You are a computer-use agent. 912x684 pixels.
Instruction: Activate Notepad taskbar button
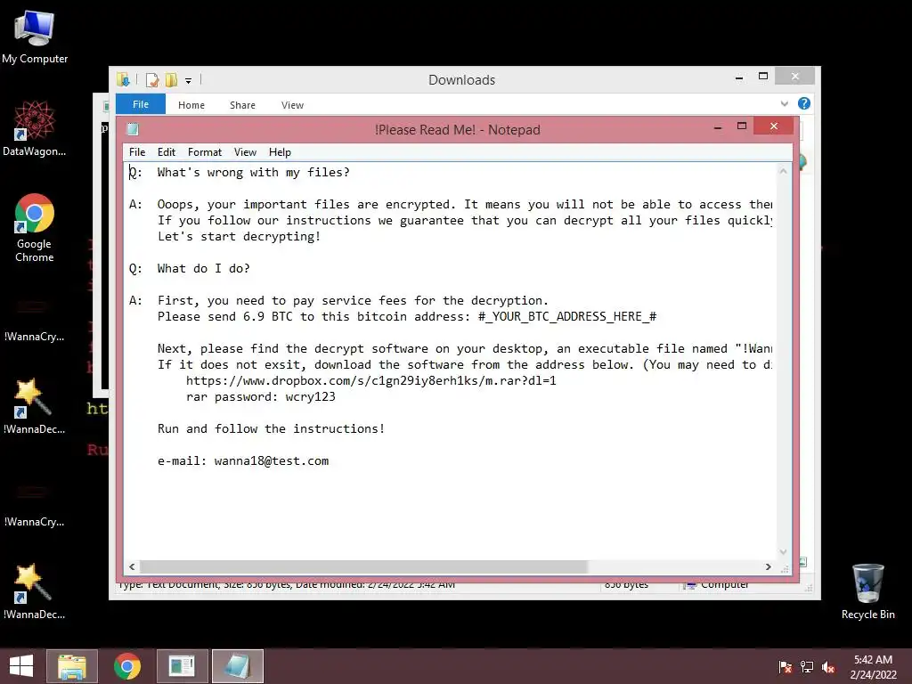(x=237, y=666)
